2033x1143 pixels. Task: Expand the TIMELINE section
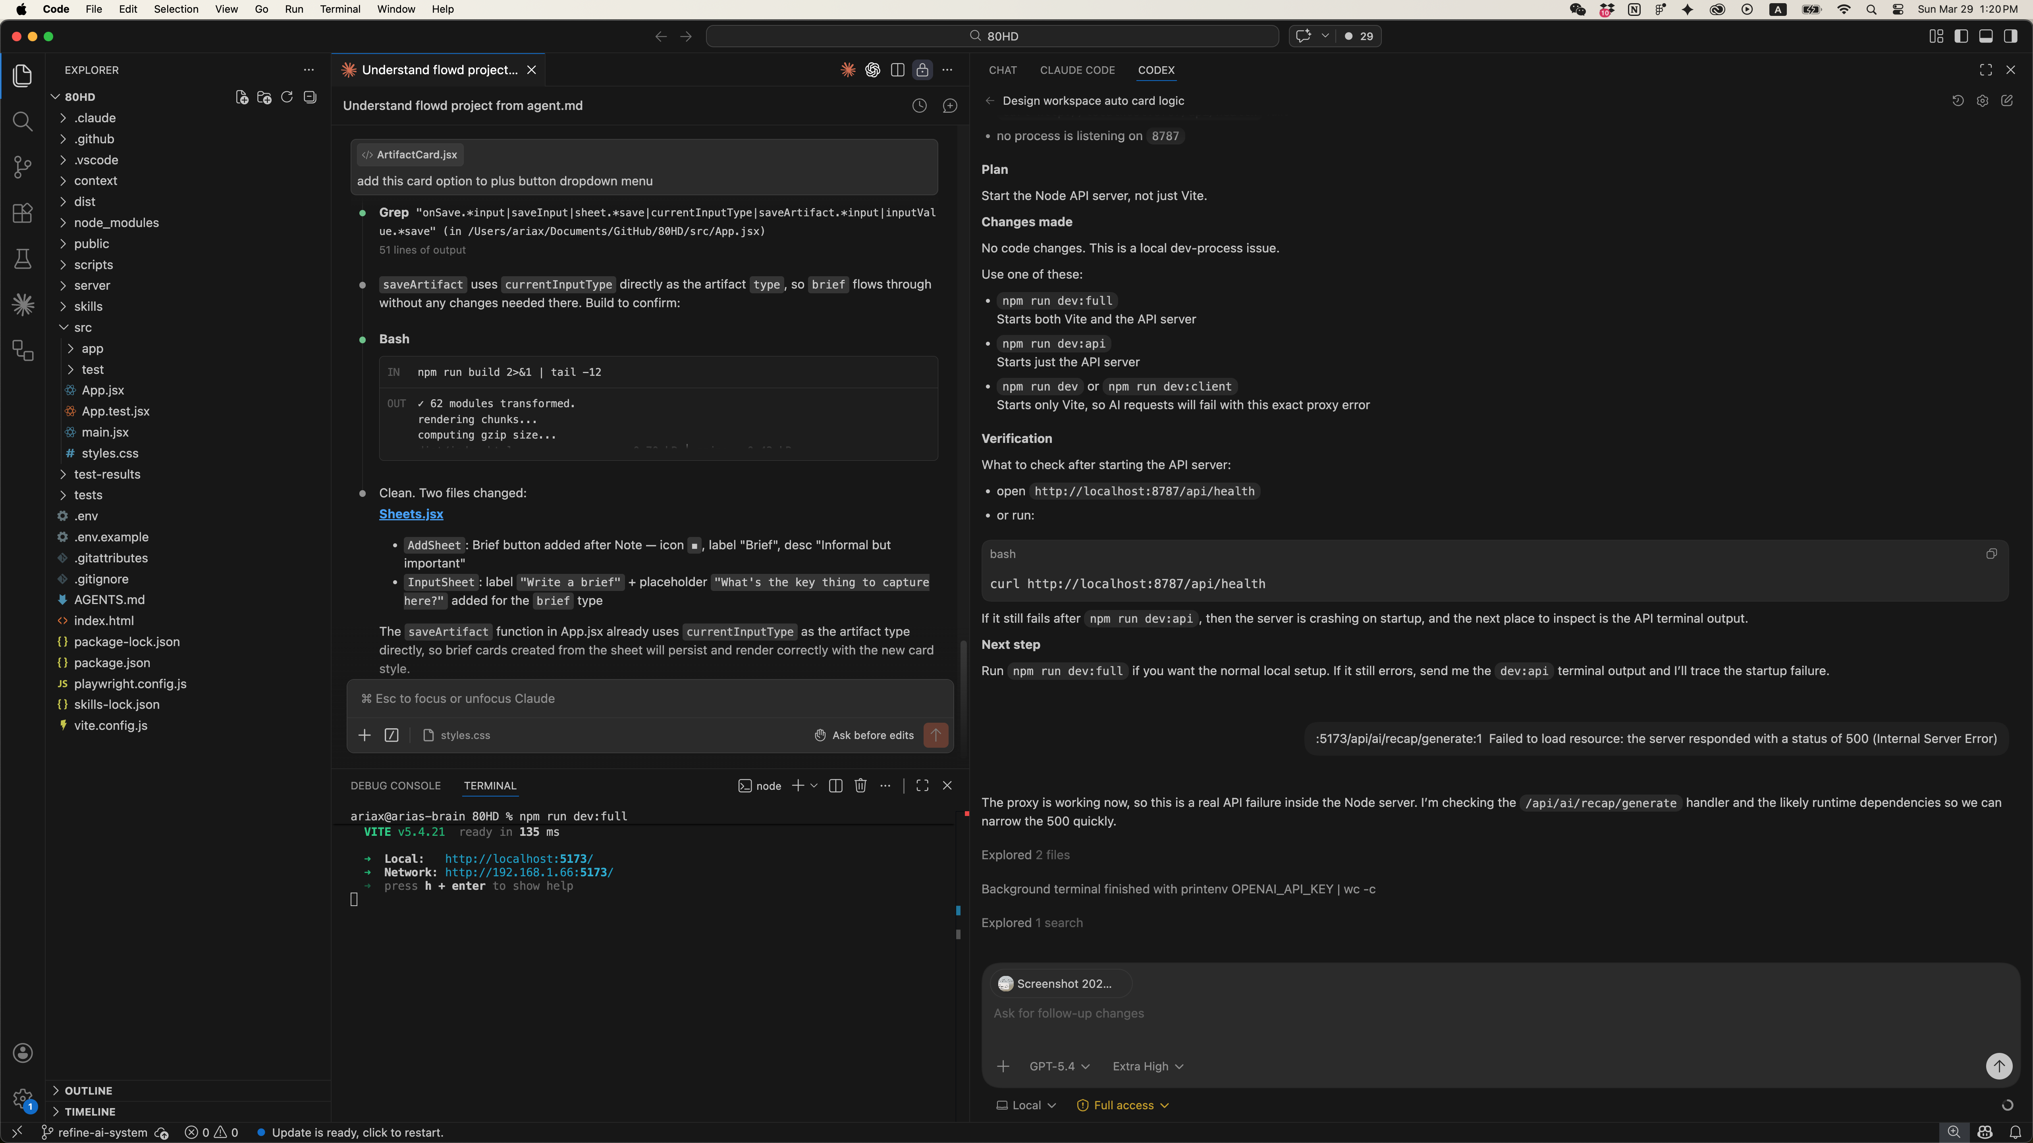point(89,1111)
